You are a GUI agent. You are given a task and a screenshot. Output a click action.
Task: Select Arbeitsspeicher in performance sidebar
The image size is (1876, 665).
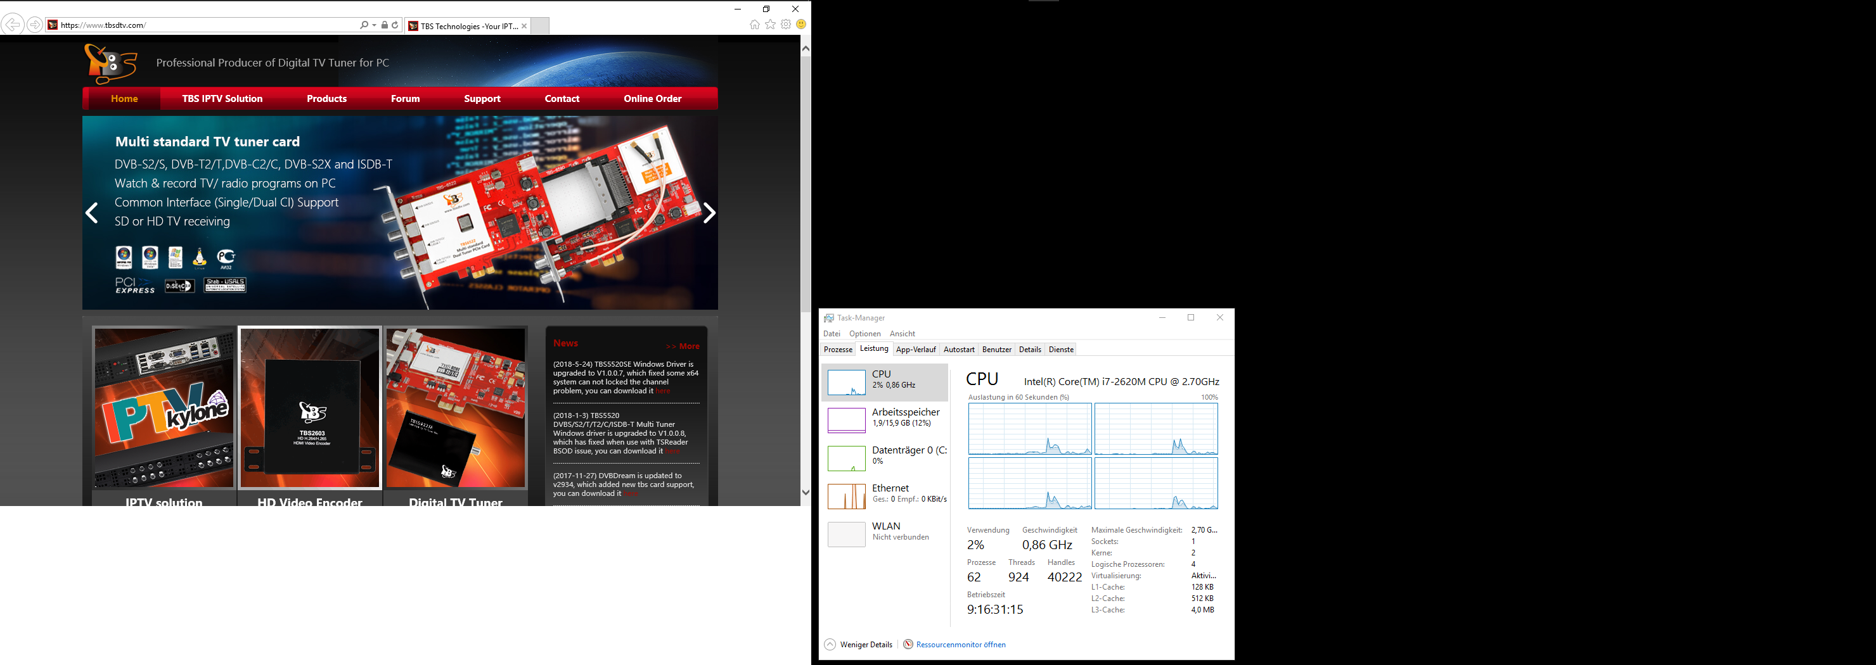(885, 420)
